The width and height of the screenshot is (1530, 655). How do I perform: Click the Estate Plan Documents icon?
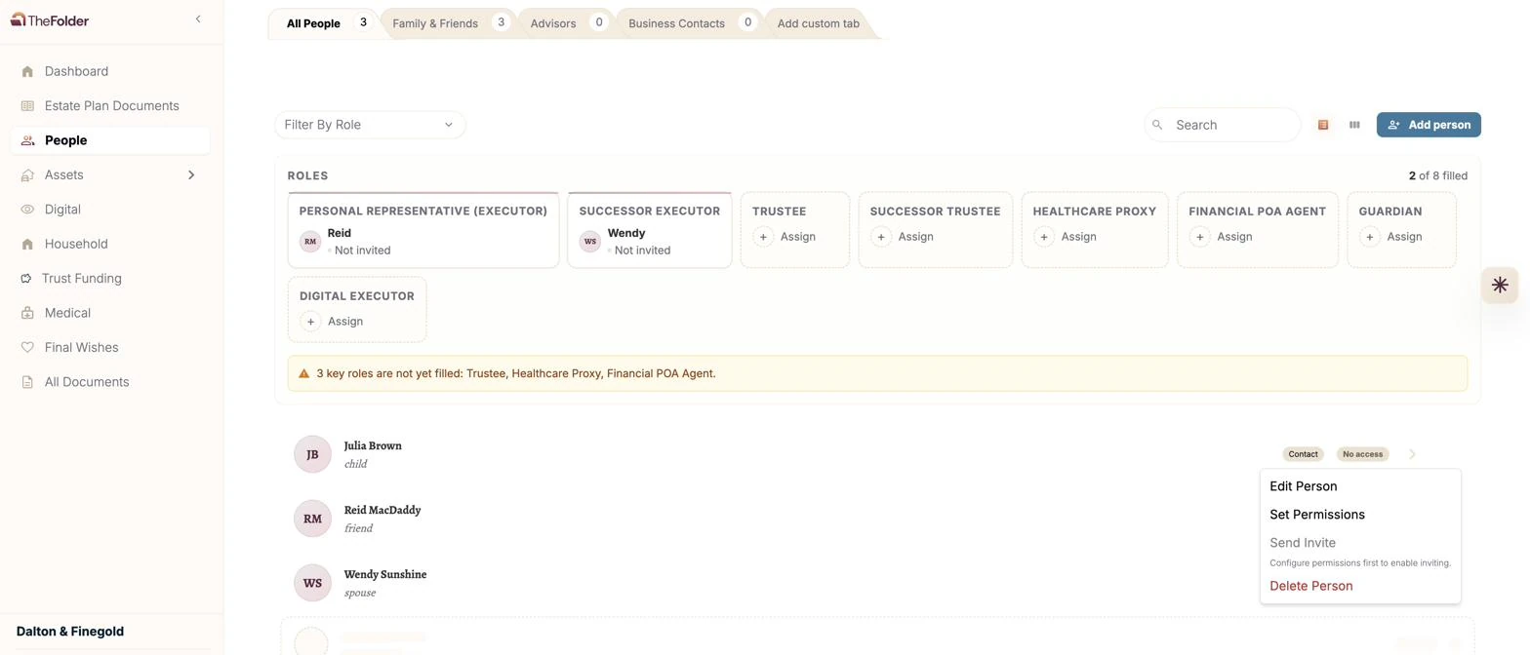(27, 106)
